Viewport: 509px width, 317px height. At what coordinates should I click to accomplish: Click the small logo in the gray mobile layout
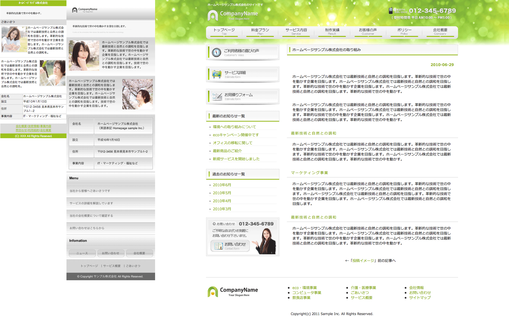(84, 10)
